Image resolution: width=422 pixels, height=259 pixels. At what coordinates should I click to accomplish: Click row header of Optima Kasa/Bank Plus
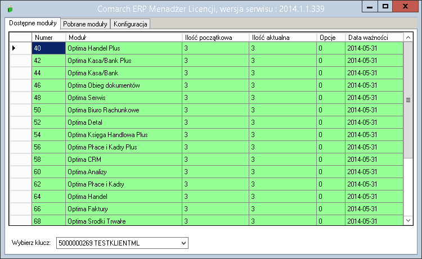(21, 61)
